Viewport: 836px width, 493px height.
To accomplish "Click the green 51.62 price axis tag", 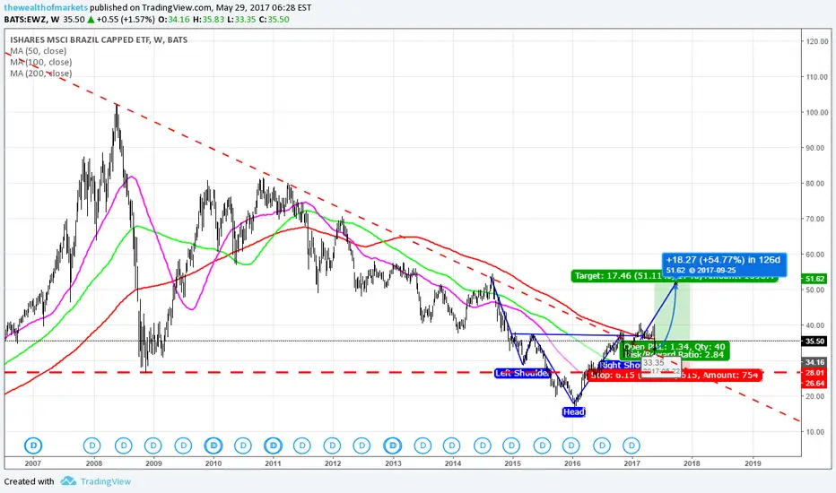I will [x=814, y=279].
